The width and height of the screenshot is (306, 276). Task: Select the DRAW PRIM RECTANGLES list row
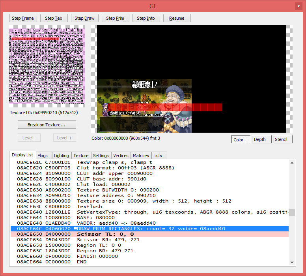(150, 229)
